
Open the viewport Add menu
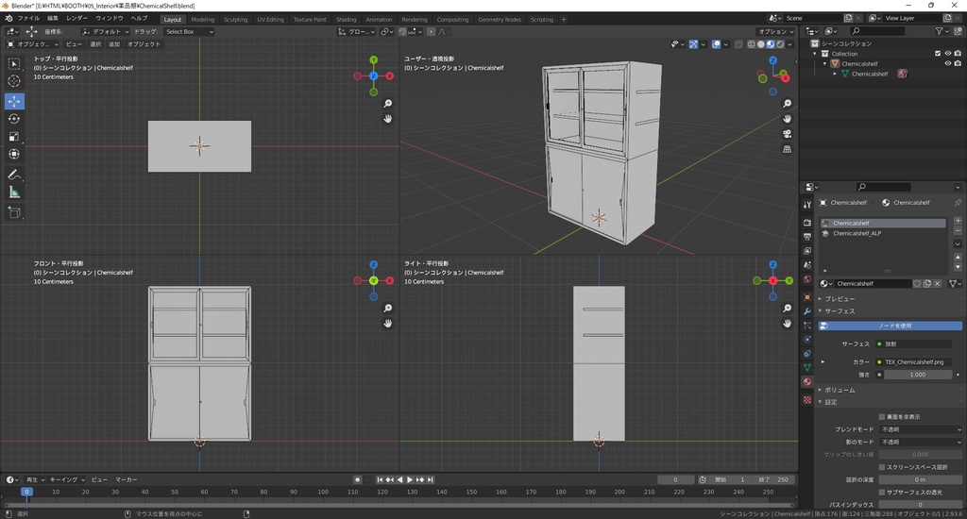coord(114,44)
